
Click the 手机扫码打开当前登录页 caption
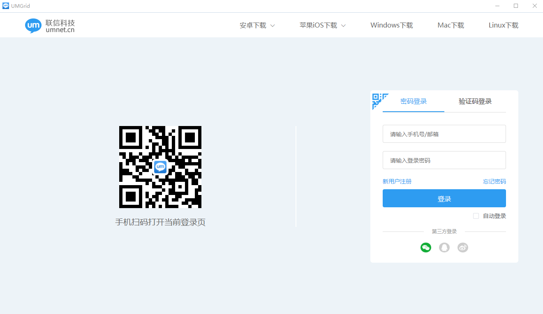160,222
